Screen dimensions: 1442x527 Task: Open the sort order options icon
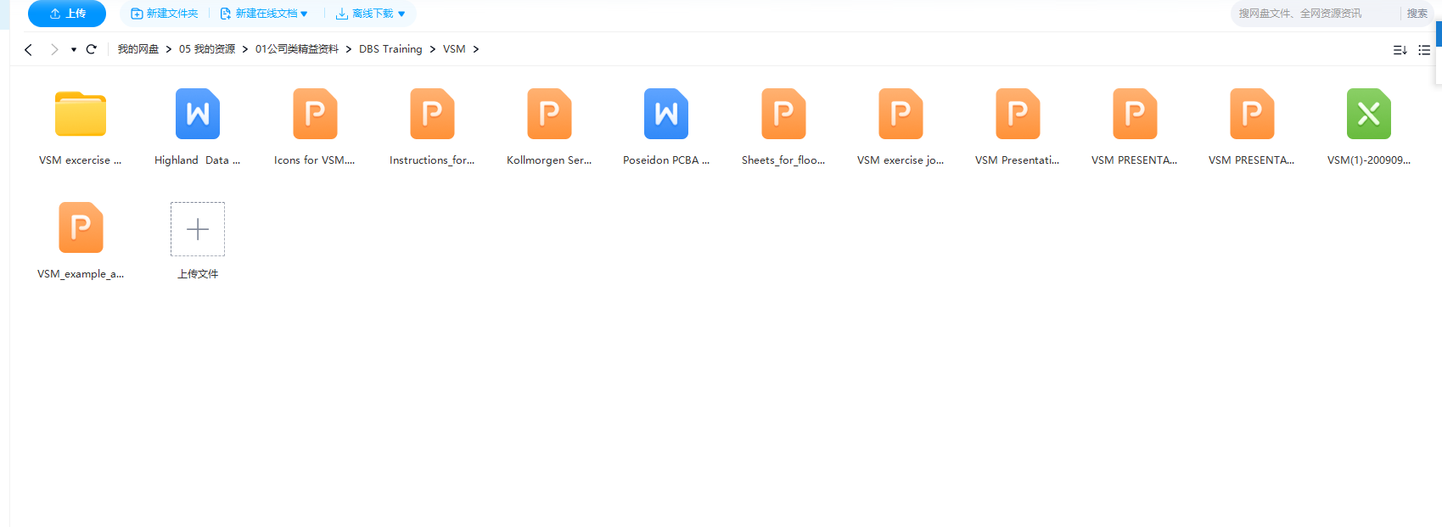pyautogui.click(x=1400, y=50)
